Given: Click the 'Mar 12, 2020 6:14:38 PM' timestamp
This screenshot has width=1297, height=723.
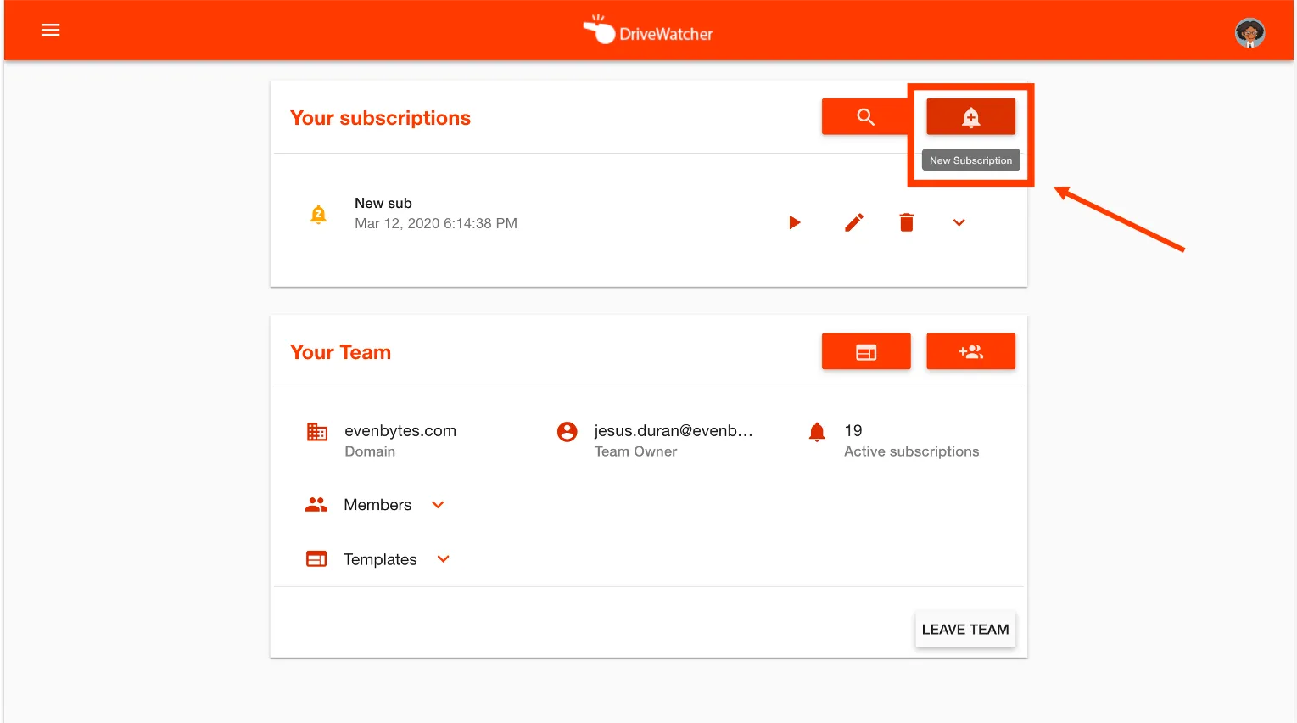Looking at the screenshot, I should coord(436,224).
